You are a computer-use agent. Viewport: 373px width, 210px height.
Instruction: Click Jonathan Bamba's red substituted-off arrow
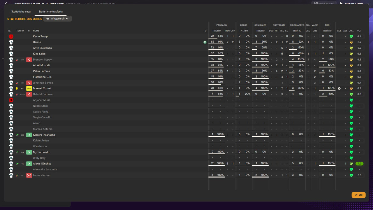[29, 83]
